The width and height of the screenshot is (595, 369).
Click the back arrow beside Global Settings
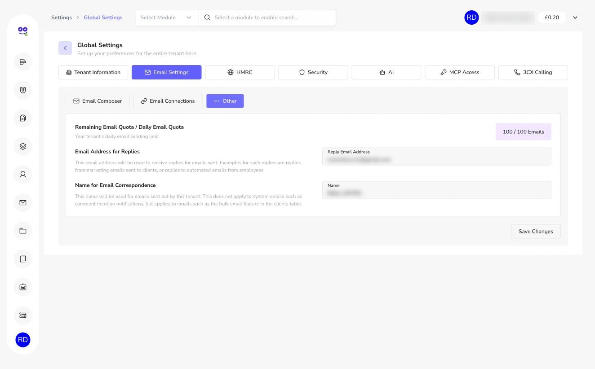click(65, 48)
